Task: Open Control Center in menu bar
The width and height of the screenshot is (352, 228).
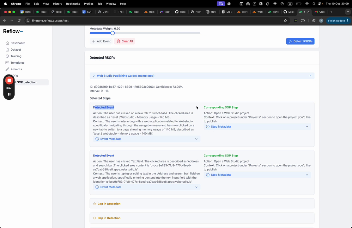Action: point(320,3)
